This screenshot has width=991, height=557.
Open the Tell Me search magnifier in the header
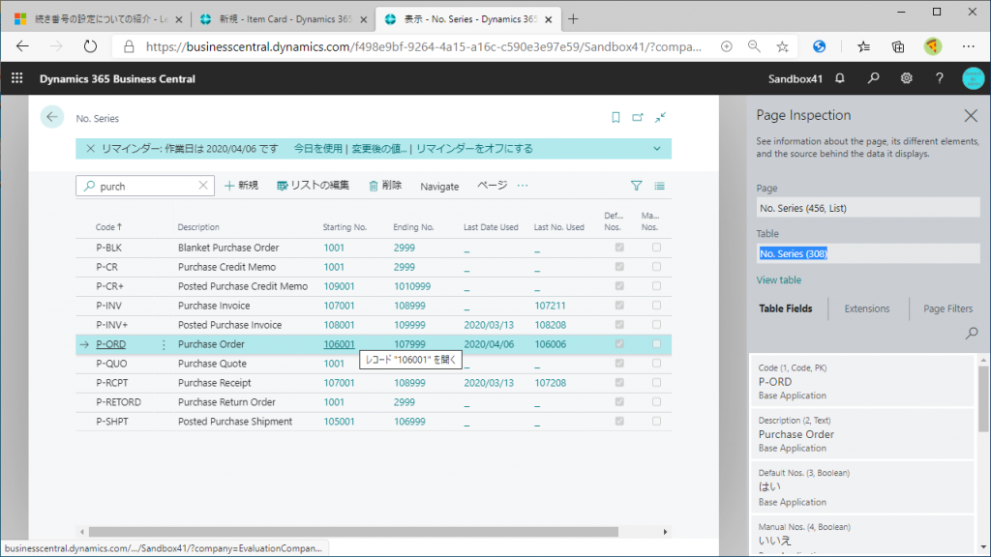point(874,78)
